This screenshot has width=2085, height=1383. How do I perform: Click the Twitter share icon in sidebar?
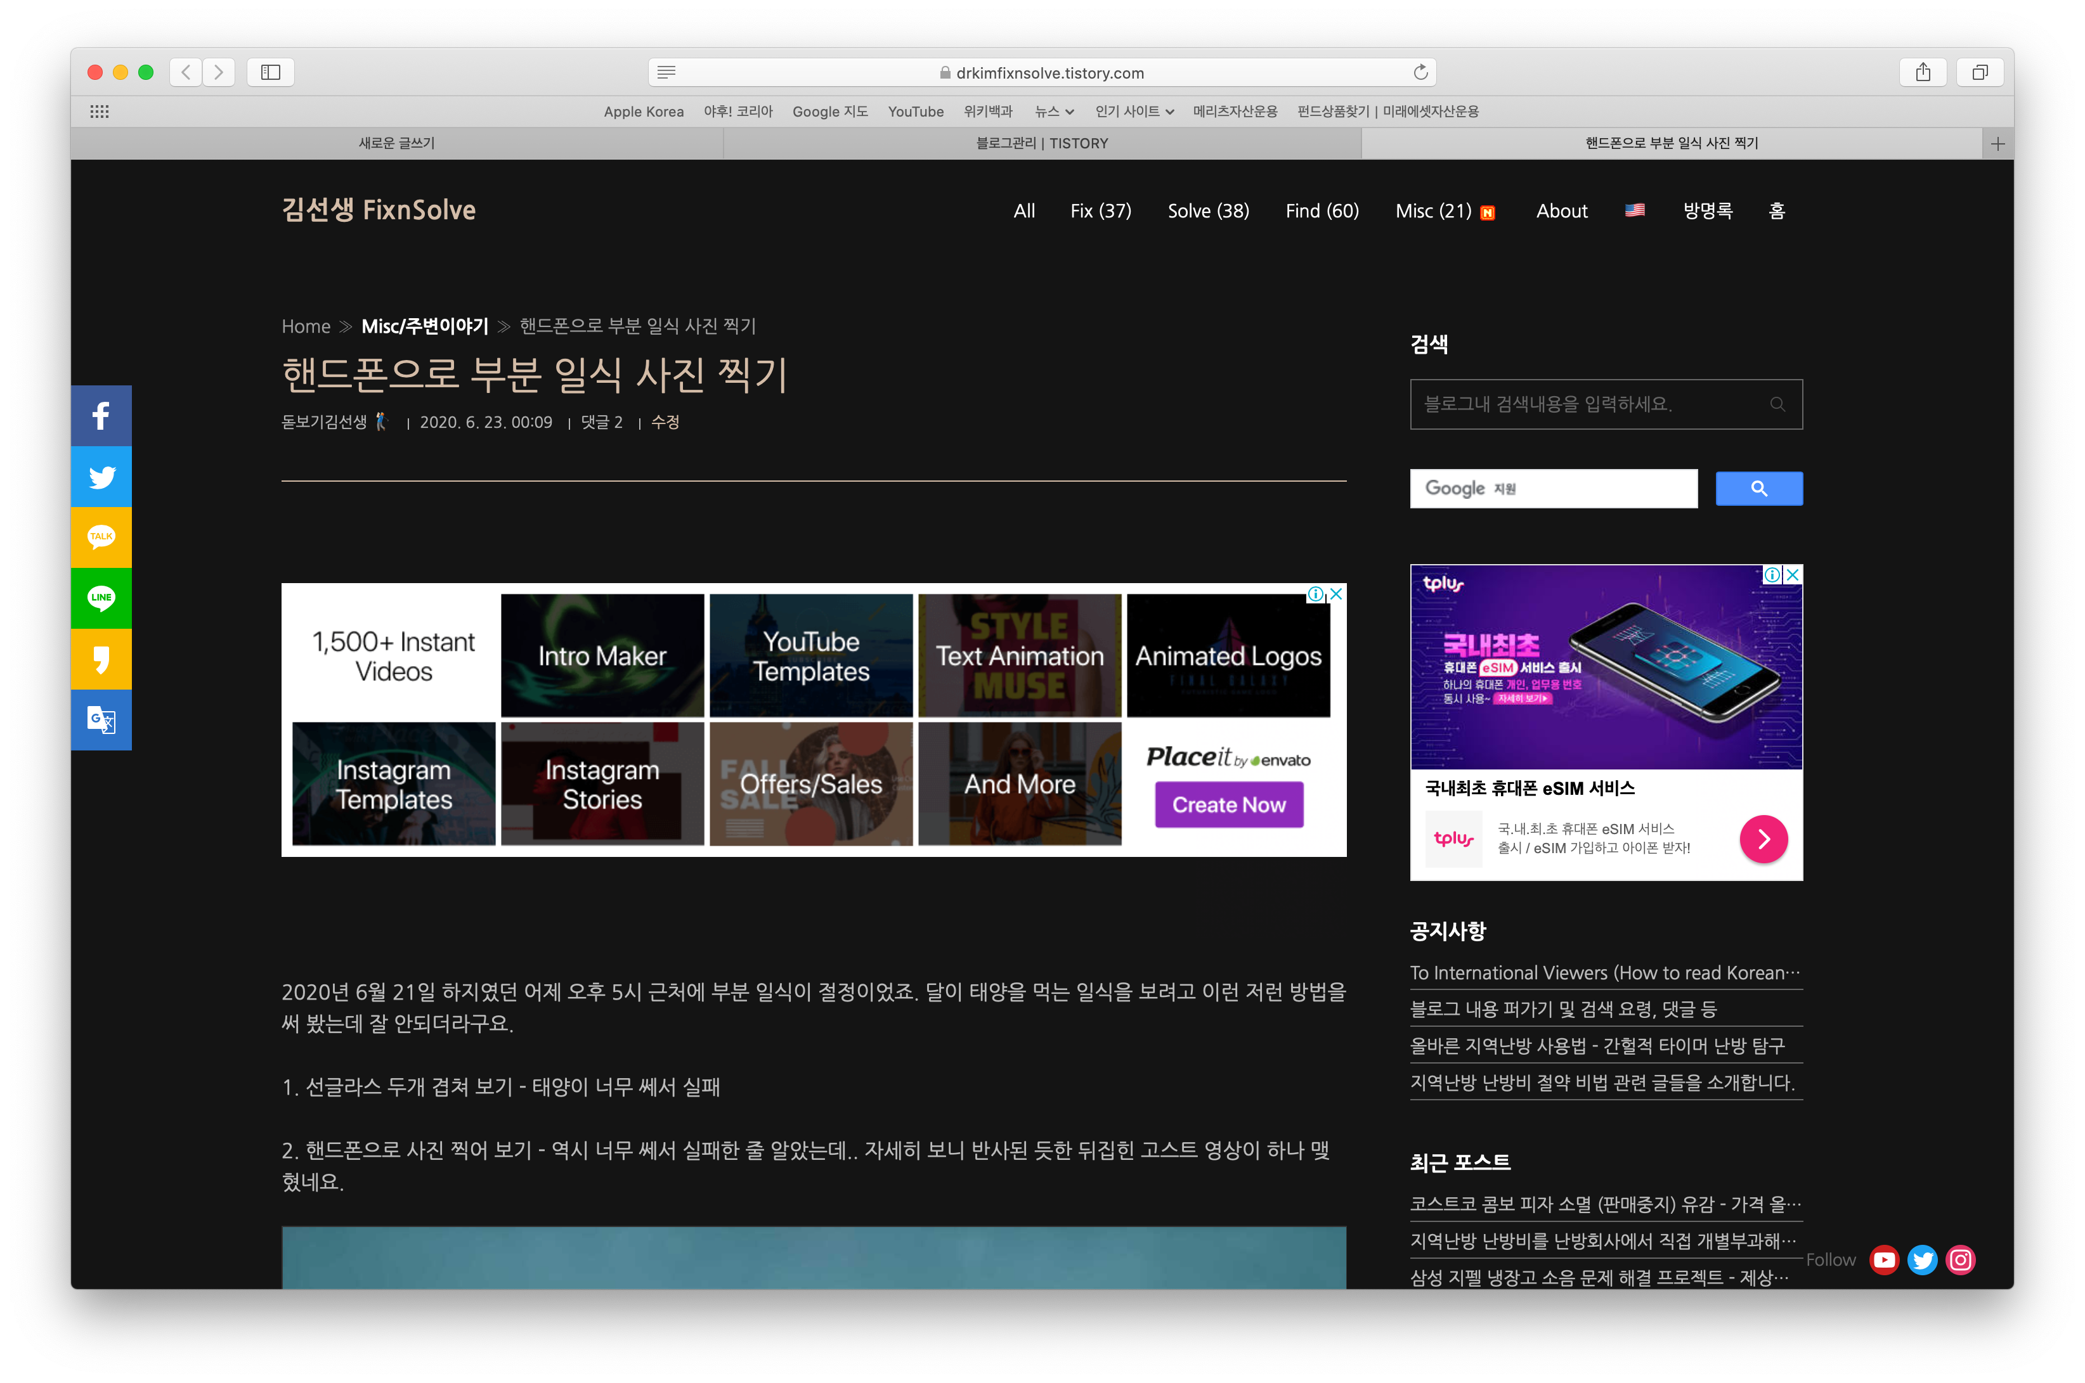[x=101, y=476]
